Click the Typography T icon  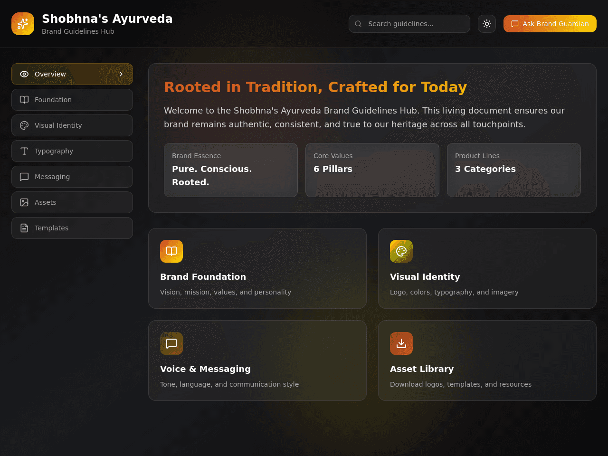(x=24, y=151)
